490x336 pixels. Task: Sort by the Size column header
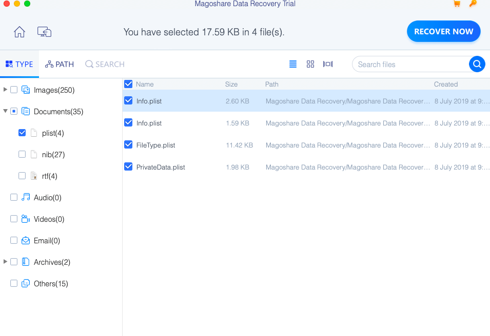231,84
